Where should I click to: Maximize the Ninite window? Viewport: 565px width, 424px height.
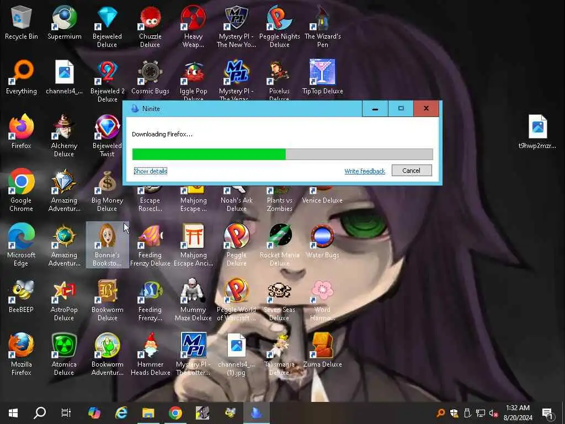click(x=401, y=109)
